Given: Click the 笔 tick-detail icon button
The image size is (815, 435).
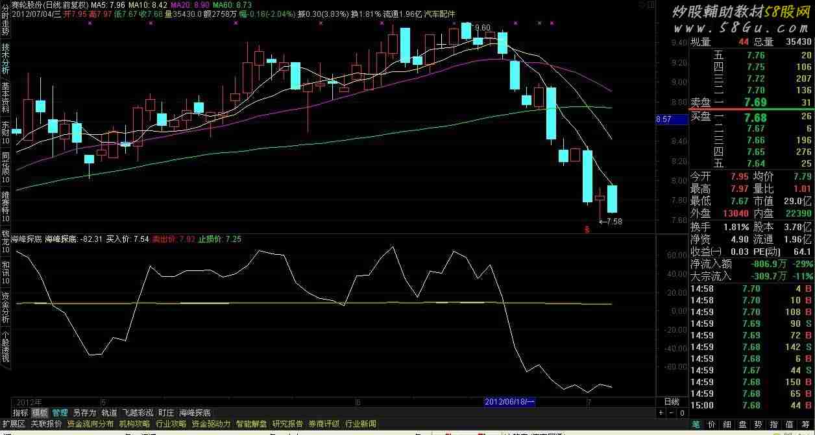Looking at the screenshot, I should pyautogui.click(x=696, y=424).
